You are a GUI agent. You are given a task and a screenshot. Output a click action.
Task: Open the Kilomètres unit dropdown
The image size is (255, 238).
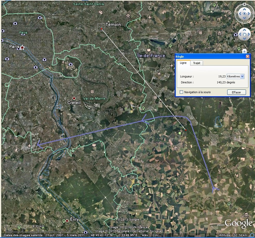pos(242,76)
